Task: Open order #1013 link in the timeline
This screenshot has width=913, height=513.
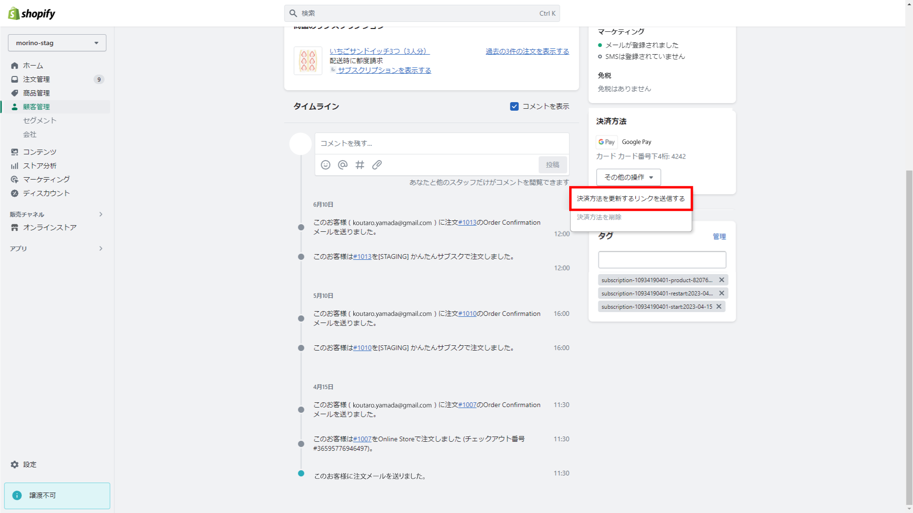Action: [467, 222]
